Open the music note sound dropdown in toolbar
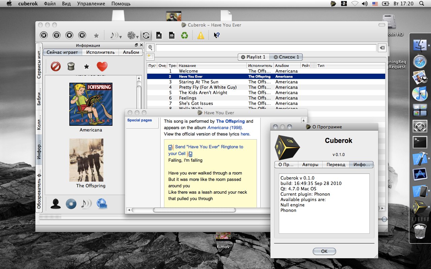Screen dimensions: 431x269 click(x=116, y=35)
